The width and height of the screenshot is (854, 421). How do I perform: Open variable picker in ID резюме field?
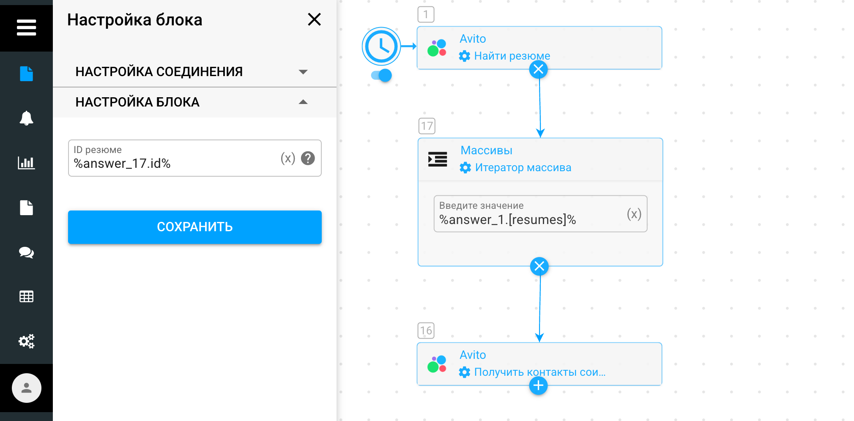click(x=288, y=158)
